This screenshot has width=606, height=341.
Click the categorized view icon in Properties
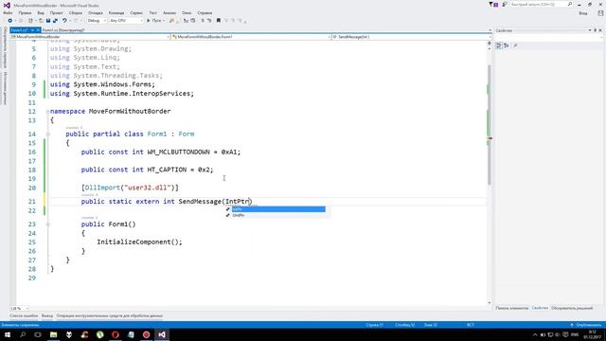point(499,45)
